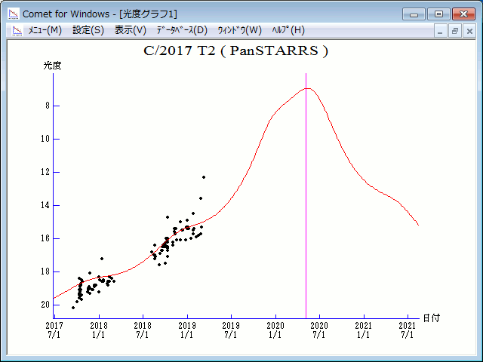
Task: Open the データベース(D) menu
Action: click(x=182, y=30)
